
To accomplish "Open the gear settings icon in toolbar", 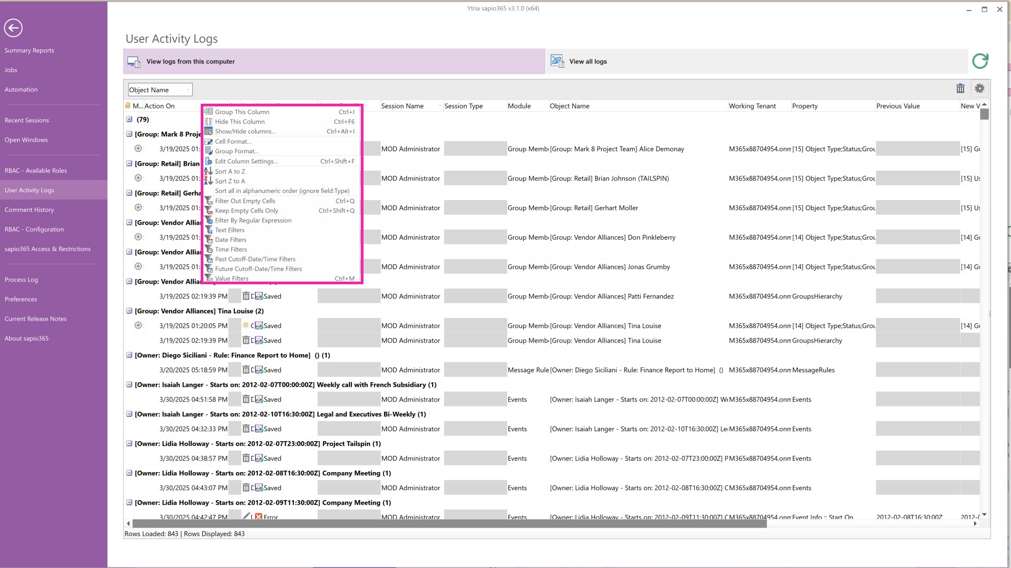I will pyautogui.click(x=979, y=89).
